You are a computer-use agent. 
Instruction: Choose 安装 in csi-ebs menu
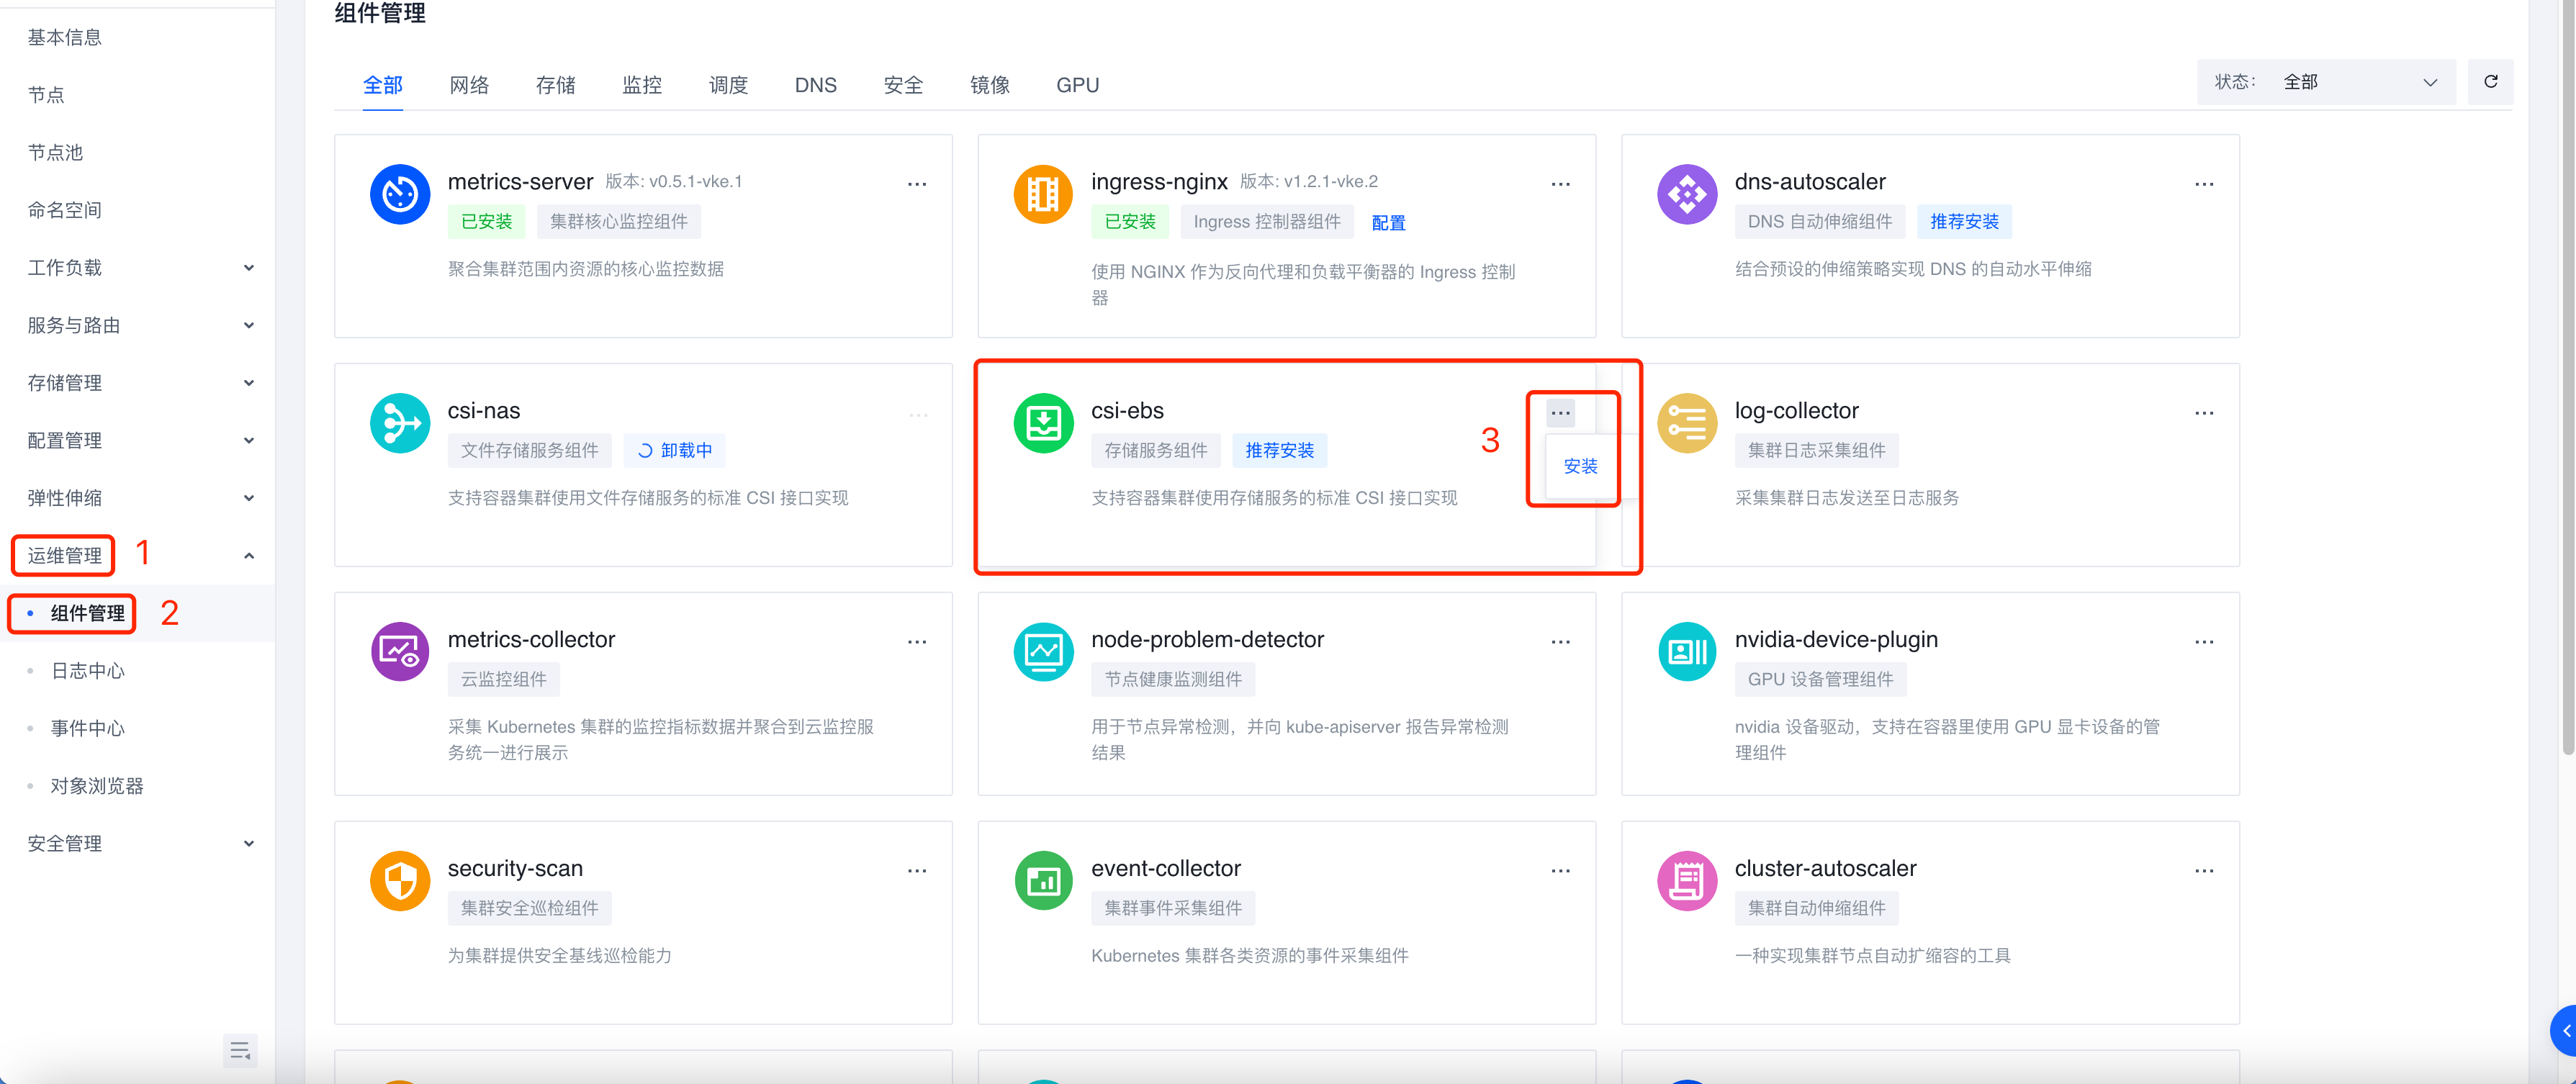1580,466
